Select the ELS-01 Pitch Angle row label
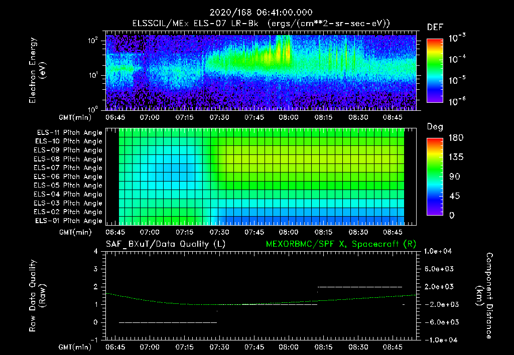This screenshot has width=514, height=355. coord(69,221)
